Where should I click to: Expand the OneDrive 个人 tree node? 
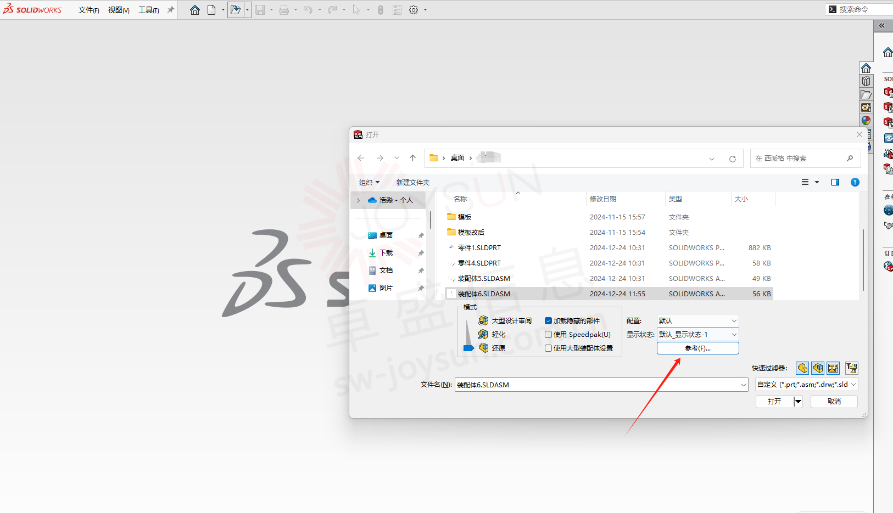[359, 200]
